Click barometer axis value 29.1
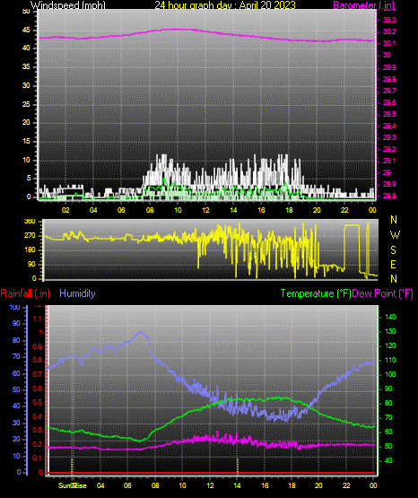 (389, 161)
